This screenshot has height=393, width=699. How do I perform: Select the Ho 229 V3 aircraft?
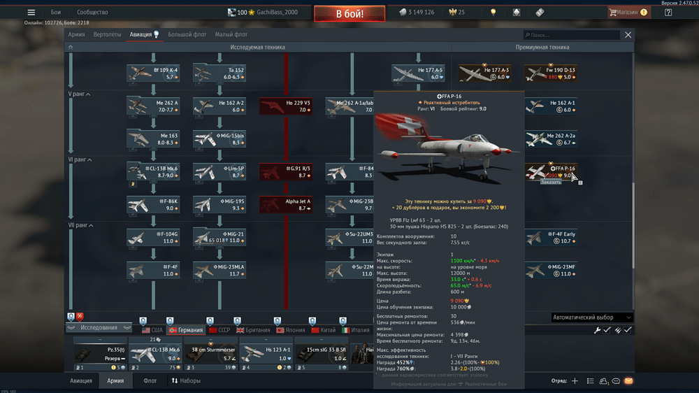286,106
